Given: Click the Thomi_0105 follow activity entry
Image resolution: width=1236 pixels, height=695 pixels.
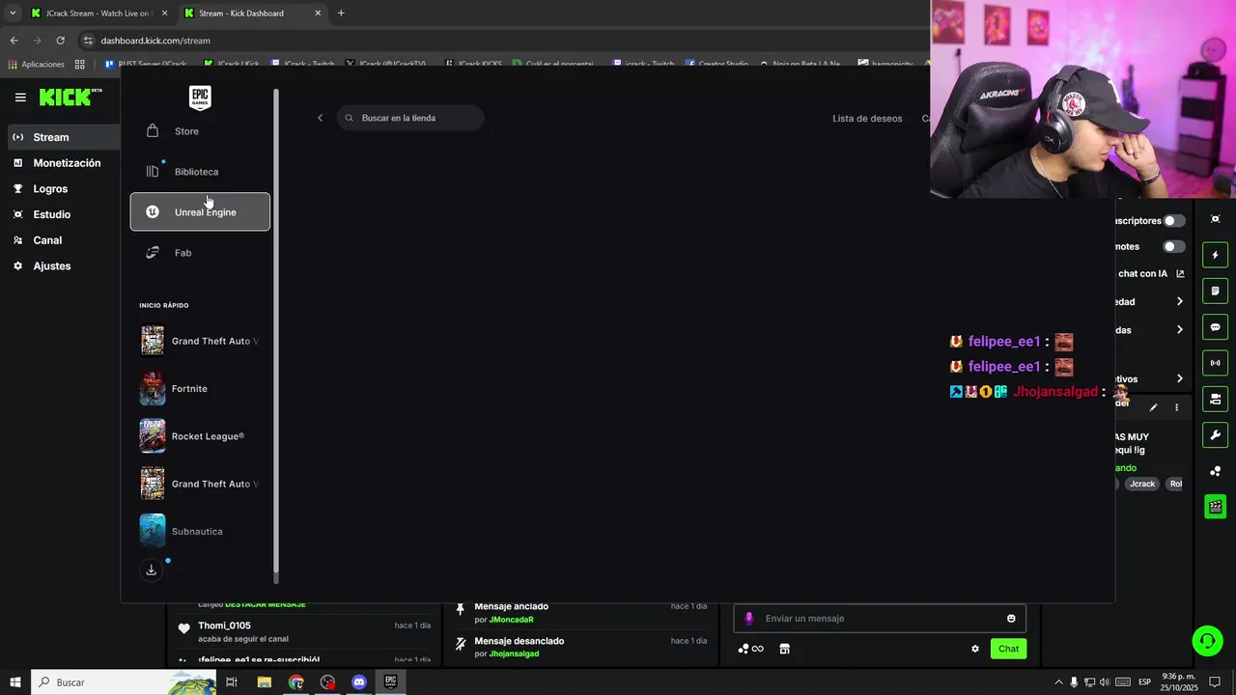Looking at the screenshot, I should pos(304,631).
